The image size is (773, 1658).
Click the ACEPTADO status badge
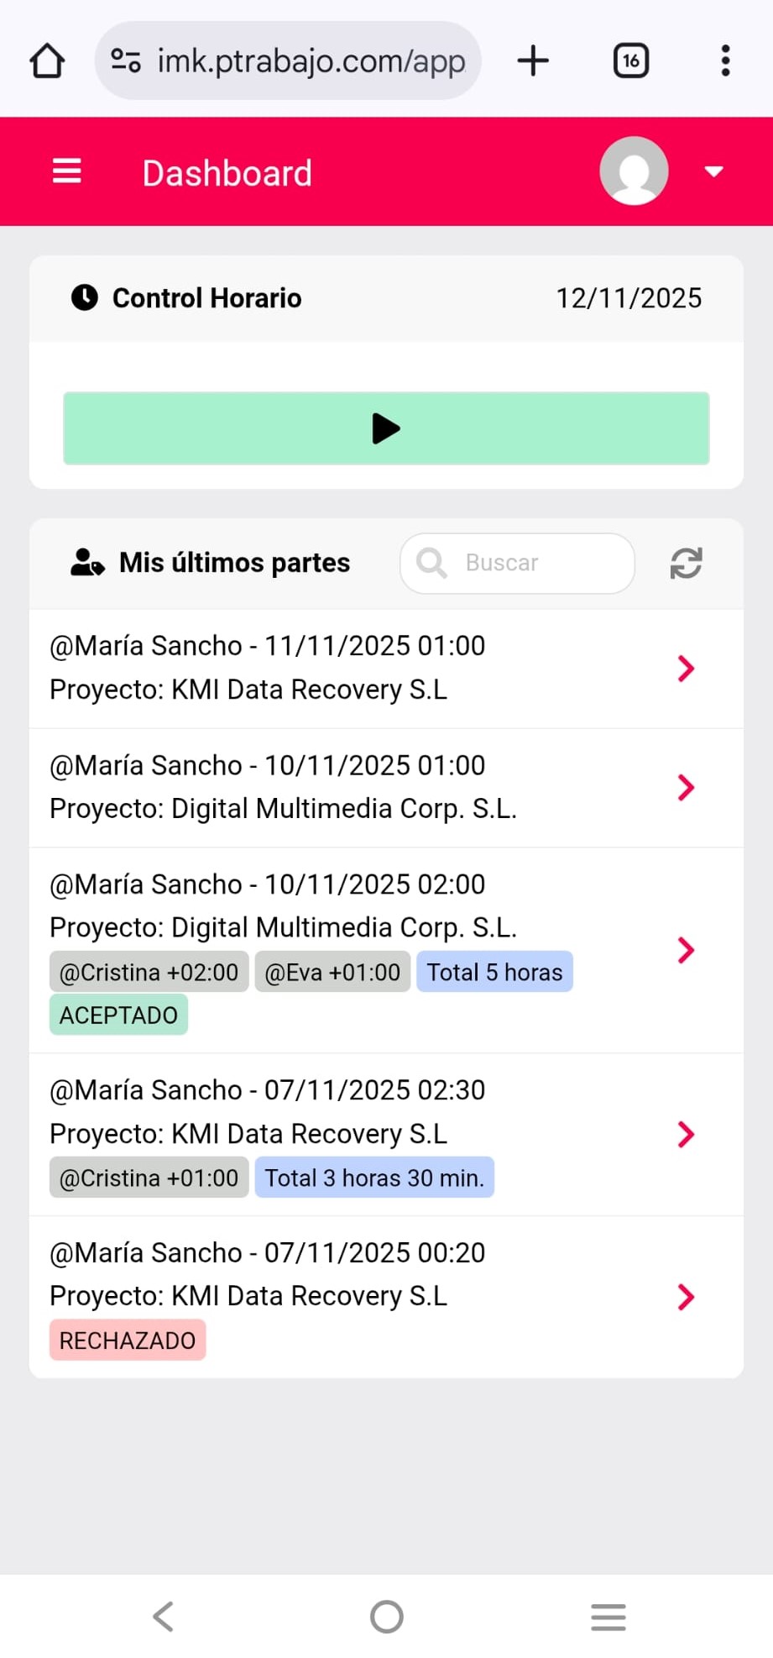click(x=118, y=1015)
